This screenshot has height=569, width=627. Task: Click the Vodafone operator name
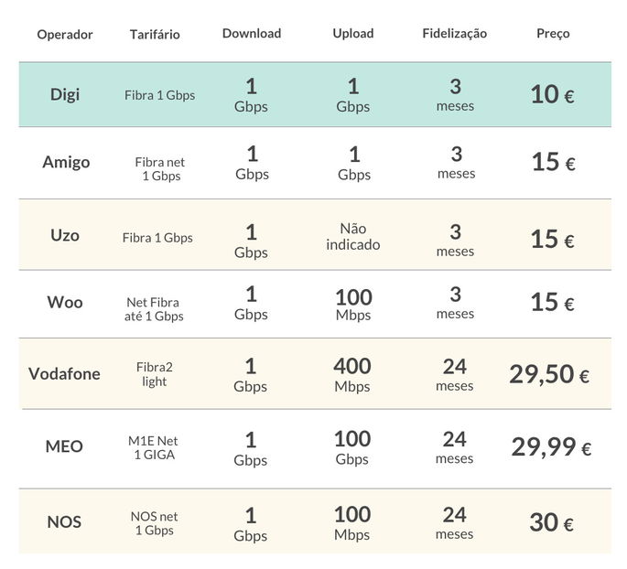click(x=64, y=373)
